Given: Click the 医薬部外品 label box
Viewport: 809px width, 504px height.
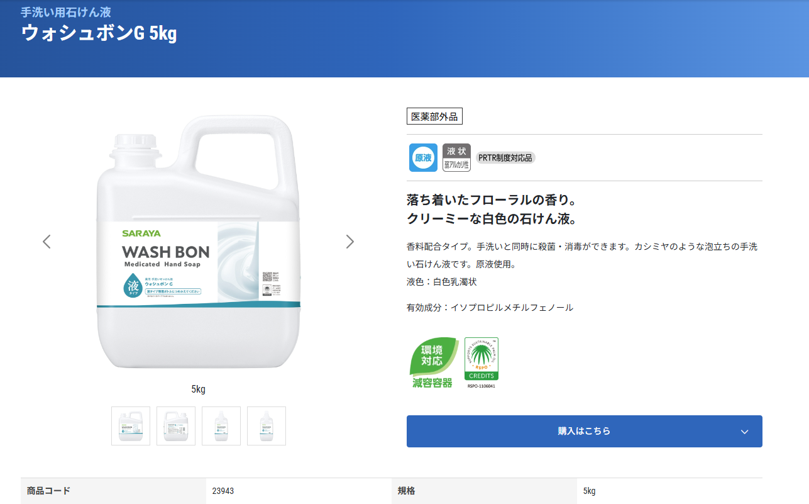Looking at the screenshot, I should click(434, 116).
